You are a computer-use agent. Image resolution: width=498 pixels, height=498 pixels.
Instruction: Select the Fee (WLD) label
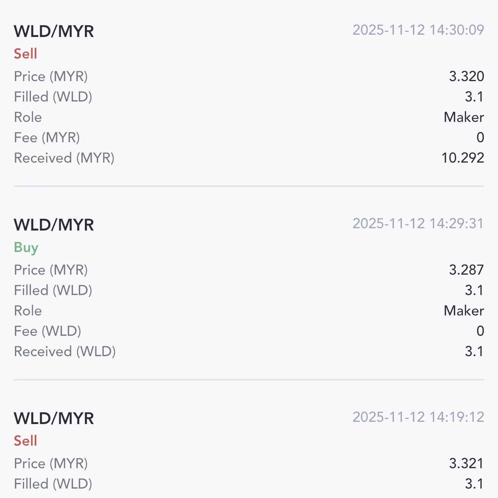tap(48, 331)
